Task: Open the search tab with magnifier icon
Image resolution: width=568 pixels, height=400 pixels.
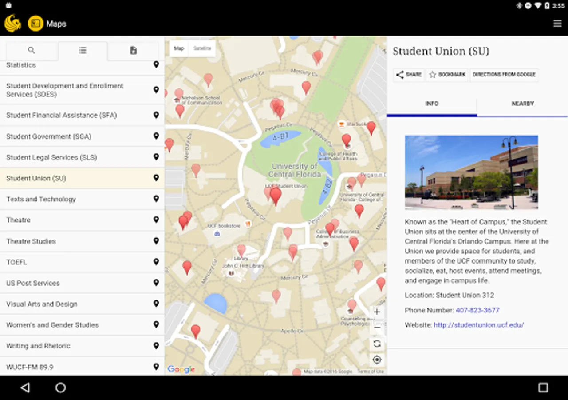Action: [x=31, y=50]
